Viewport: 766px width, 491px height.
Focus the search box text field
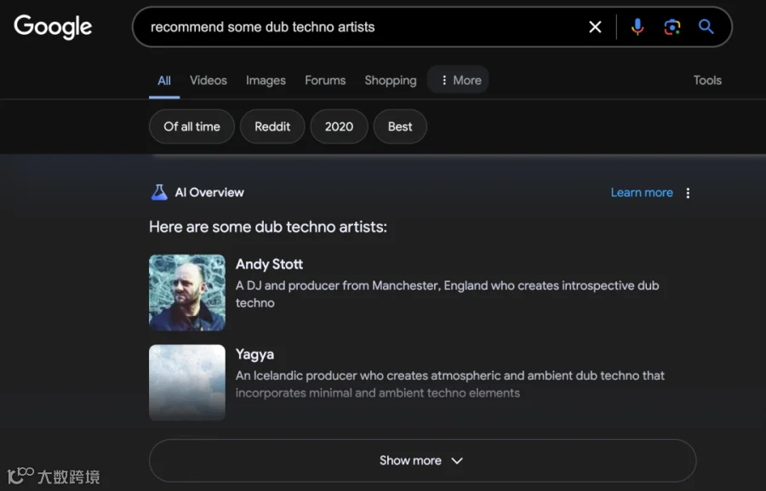point(362,27)
